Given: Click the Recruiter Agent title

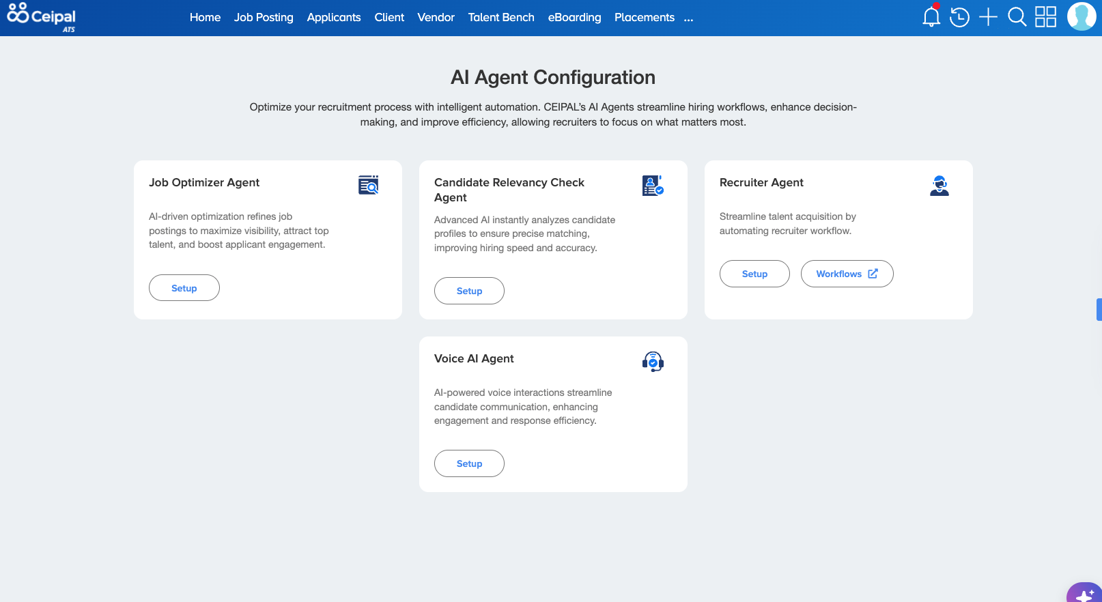Looking at the screenshot, I should click(761, 182).
